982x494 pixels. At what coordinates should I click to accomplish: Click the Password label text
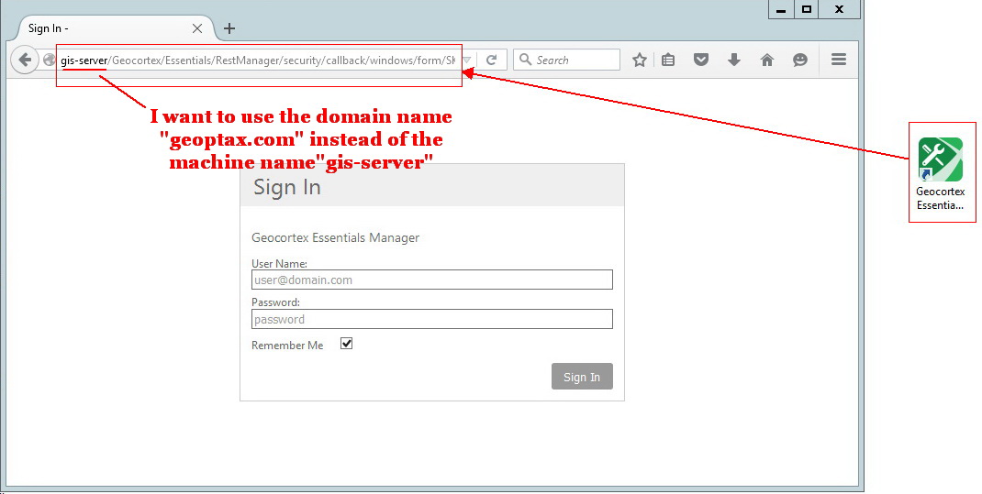(x=275, y=302)
